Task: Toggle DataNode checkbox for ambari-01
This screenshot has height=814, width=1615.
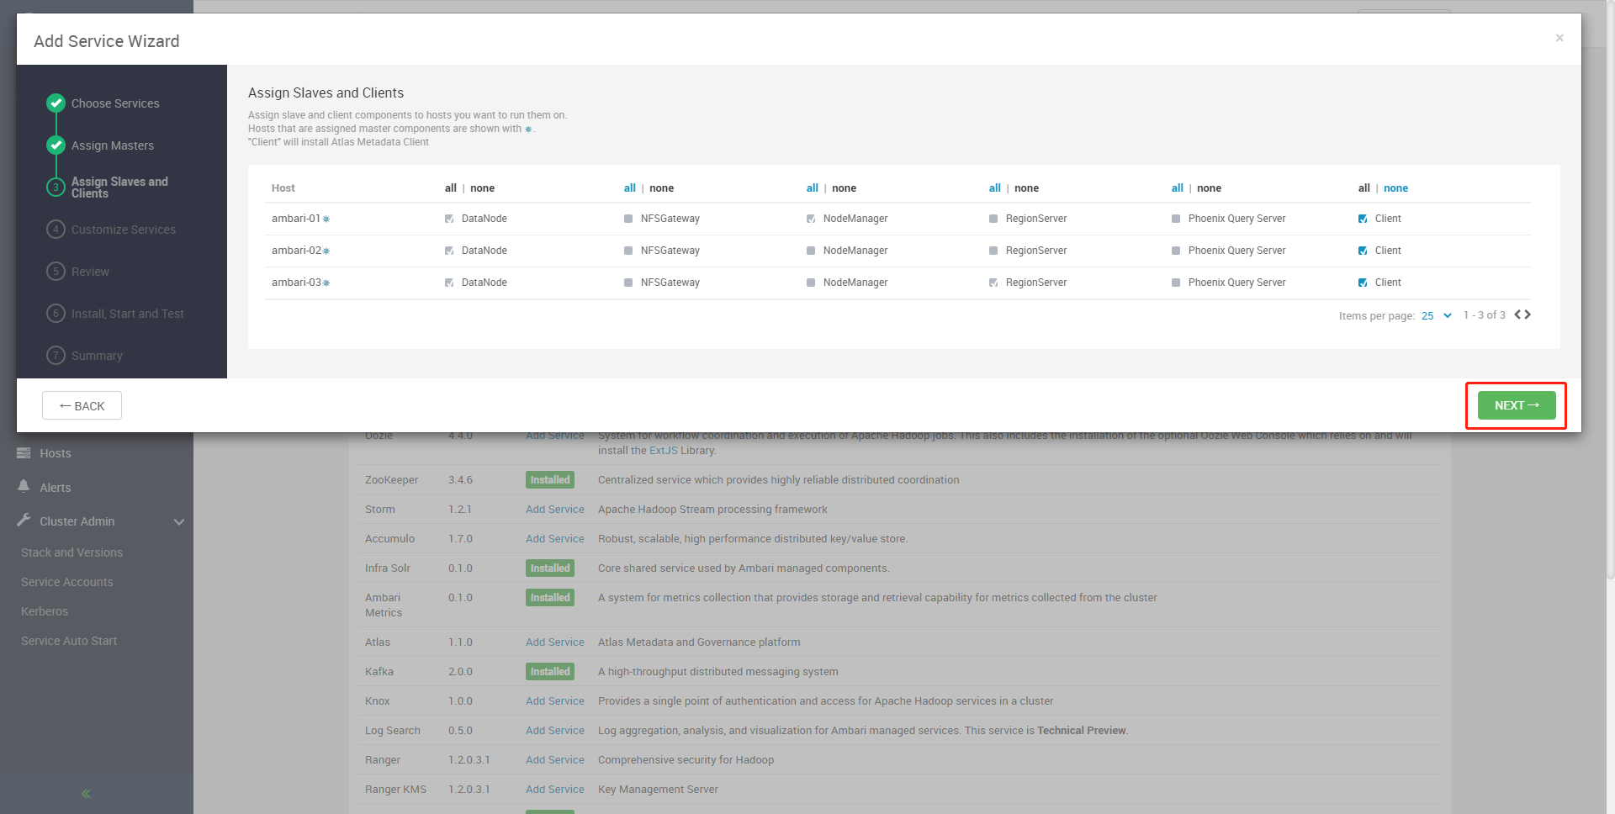Action: pos(449,219)
